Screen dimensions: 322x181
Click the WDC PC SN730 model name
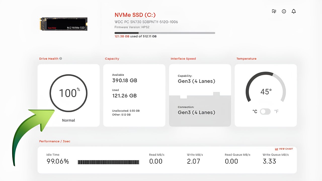click(146, 22)
